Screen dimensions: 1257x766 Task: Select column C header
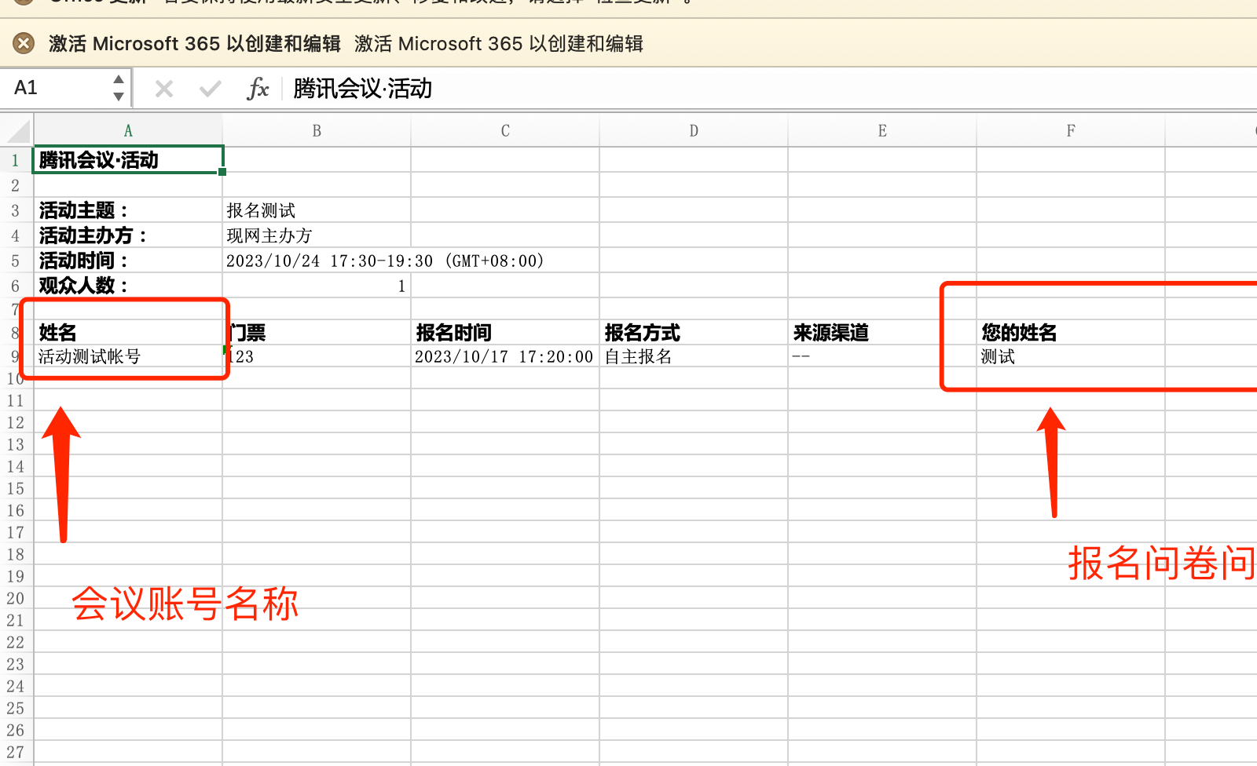[505, 131]
